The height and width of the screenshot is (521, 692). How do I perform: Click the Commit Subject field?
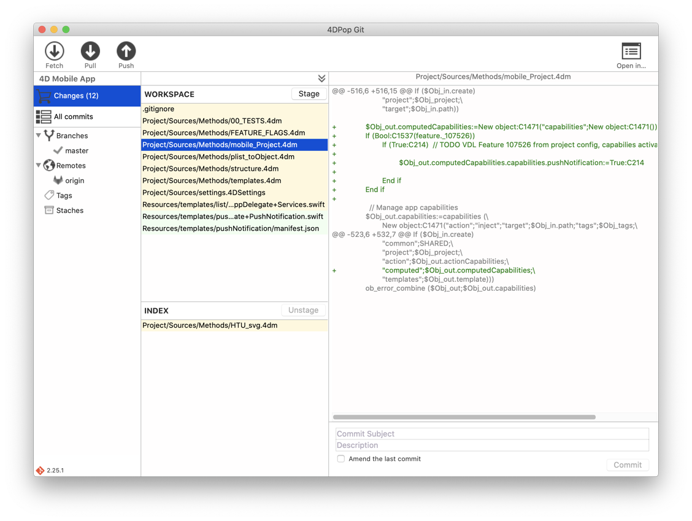tap(491, 433)
